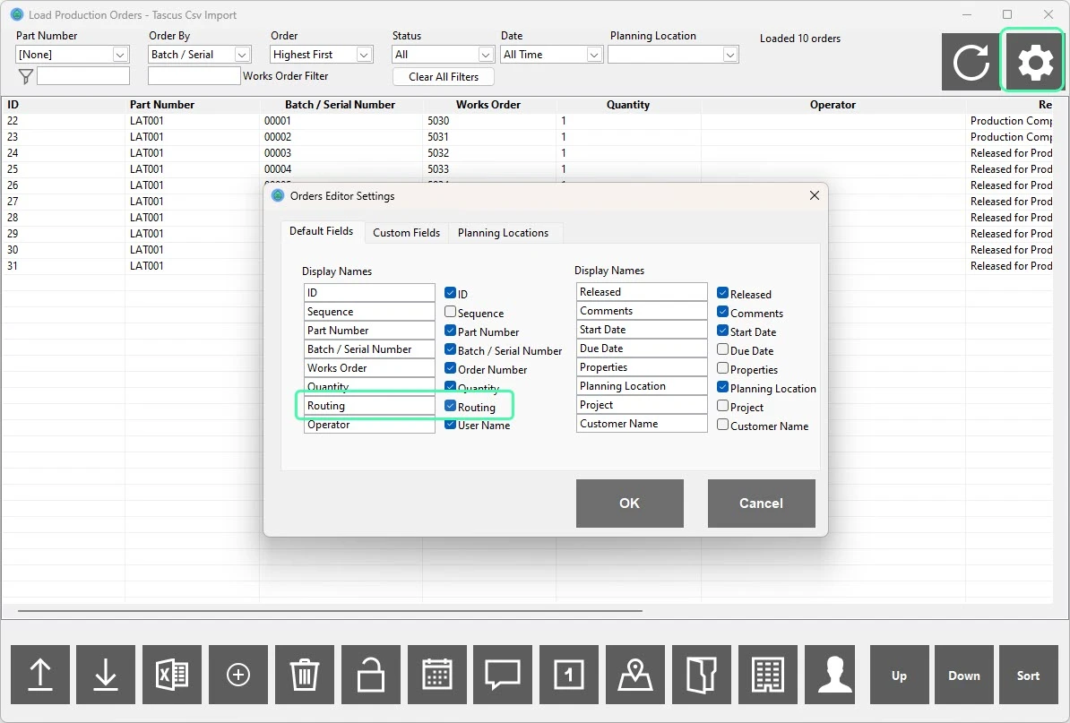The height and width of the screenshot is (723, 1070).
Task: Enable the Sequence checkbox
Action: [451, 313]
